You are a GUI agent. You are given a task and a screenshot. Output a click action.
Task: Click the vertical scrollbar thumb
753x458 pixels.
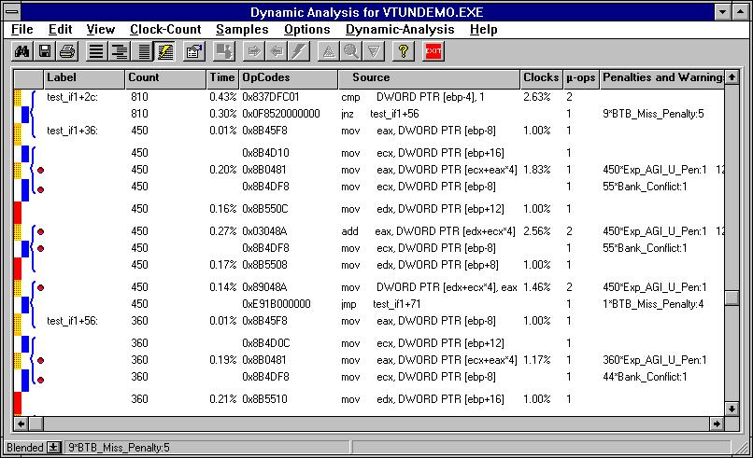coord(732,298)
